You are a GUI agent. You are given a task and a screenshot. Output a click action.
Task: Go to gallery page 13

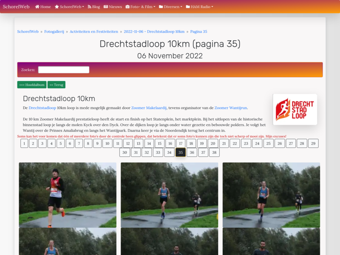click(x=139, y=143)
